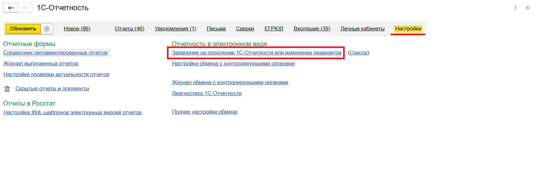Viewport: 536px width, 169px height.
Task: Click the trash bin icon
Action: point(7,89)
